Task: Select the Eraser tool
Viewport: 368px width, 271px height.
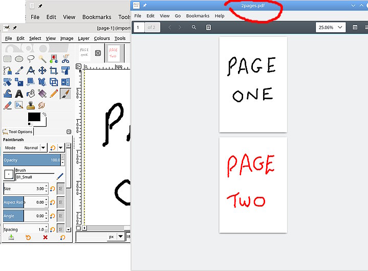Action: 7,105
